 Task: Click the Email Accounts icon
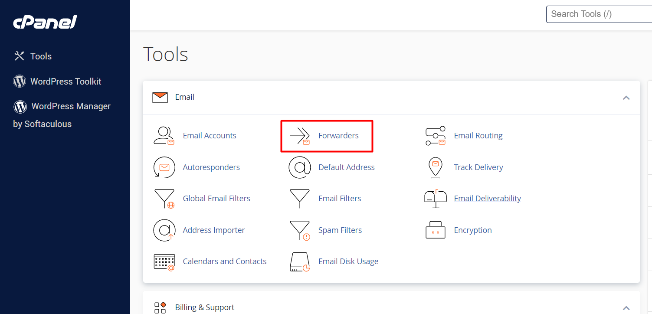click(164, 136)
